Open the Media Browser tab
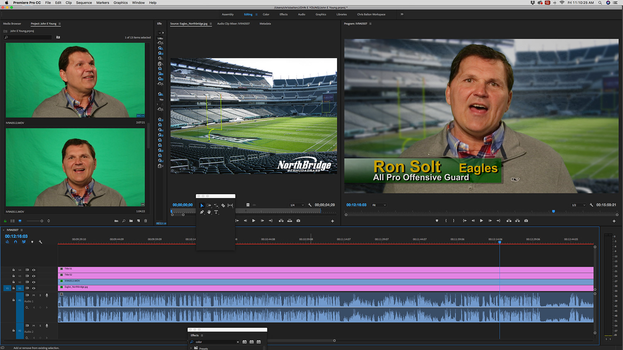The height and width of the screenshot is (350, 623). pos(12,24)
